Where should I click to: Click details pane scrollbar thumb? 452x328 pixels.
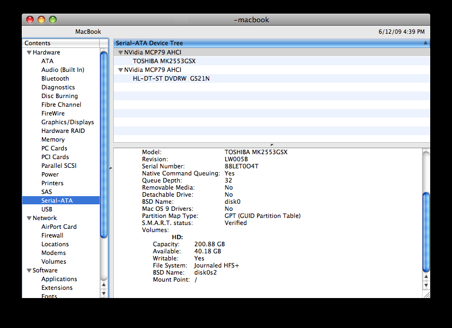point(426,232)
